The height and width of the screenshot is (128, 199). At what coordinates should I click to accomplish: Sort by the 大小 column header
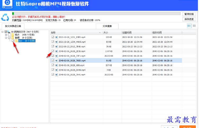(x=112, y=33)
